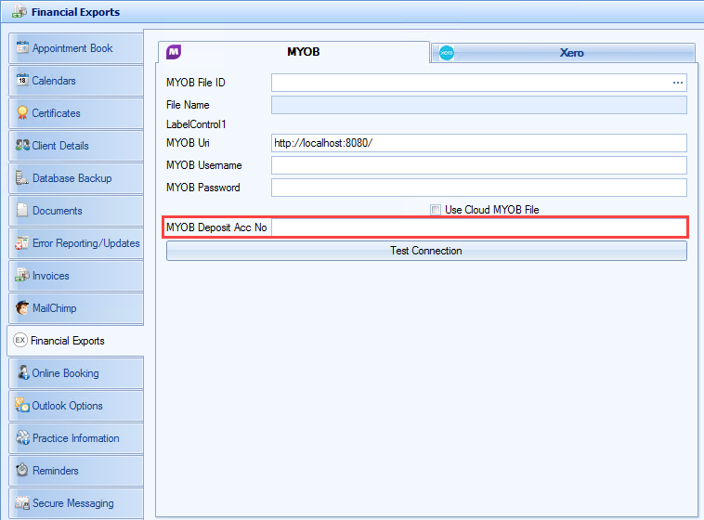Click the Online Booking icon
Image resolution: width=704 pixels, height=520 pixels.
(23, 372)
